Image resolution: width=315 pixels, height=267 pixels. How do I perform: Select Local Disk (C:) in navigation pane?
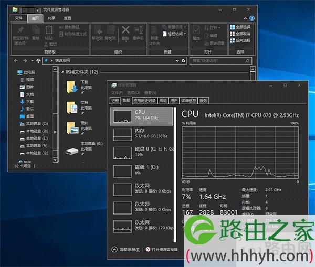[34, 124]
